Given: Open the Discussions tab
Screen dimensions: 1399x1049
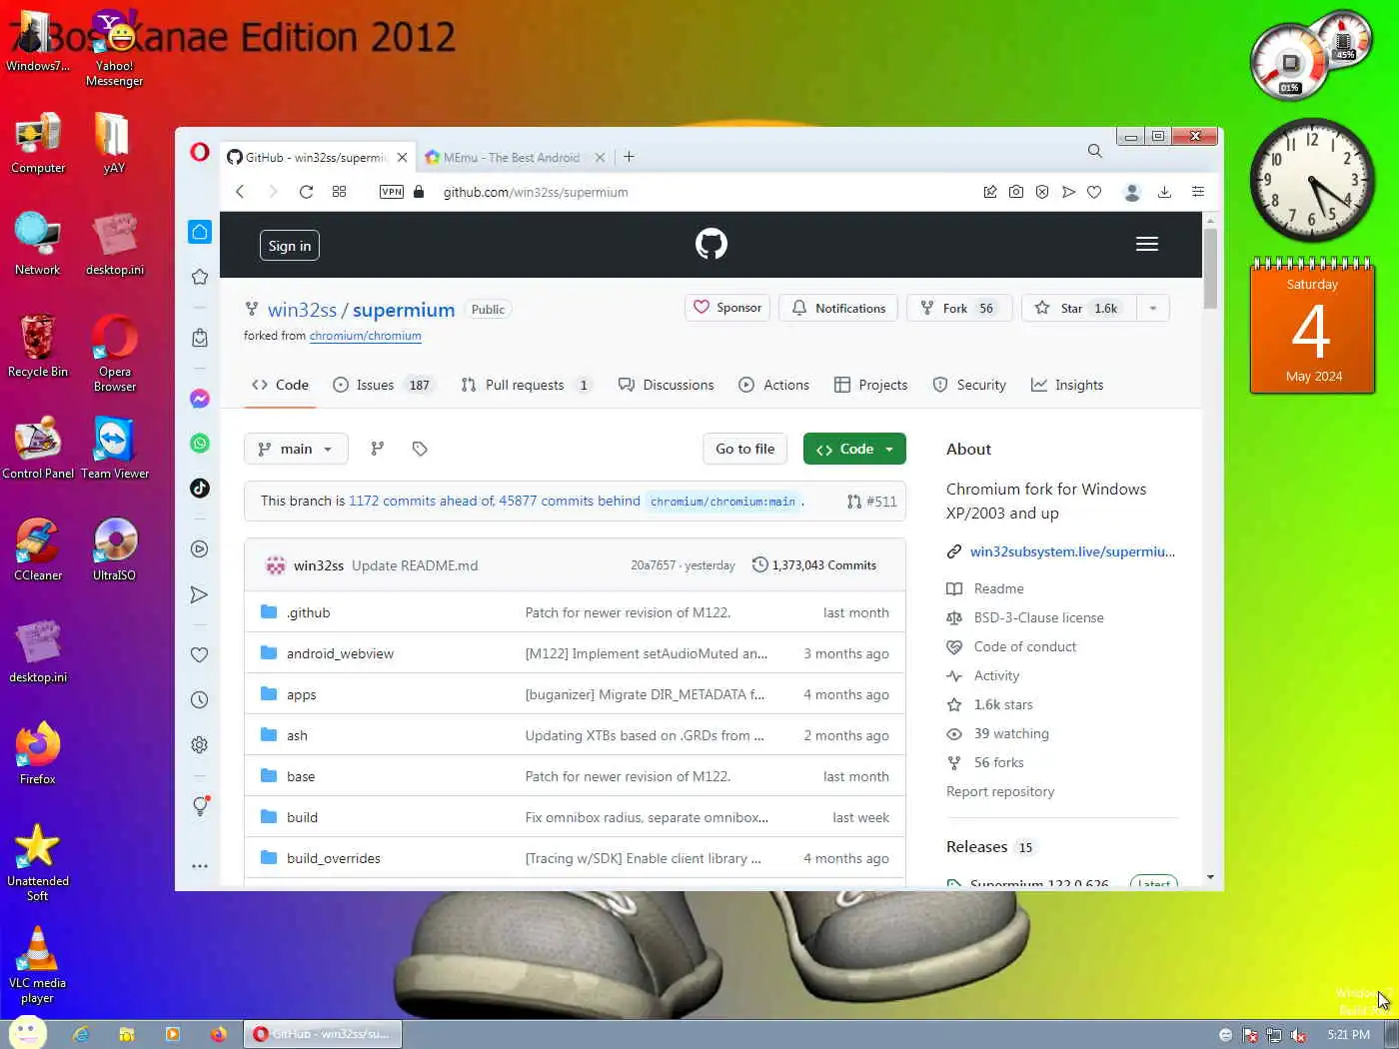Looking at the screenshot, I should pos(667,385).
